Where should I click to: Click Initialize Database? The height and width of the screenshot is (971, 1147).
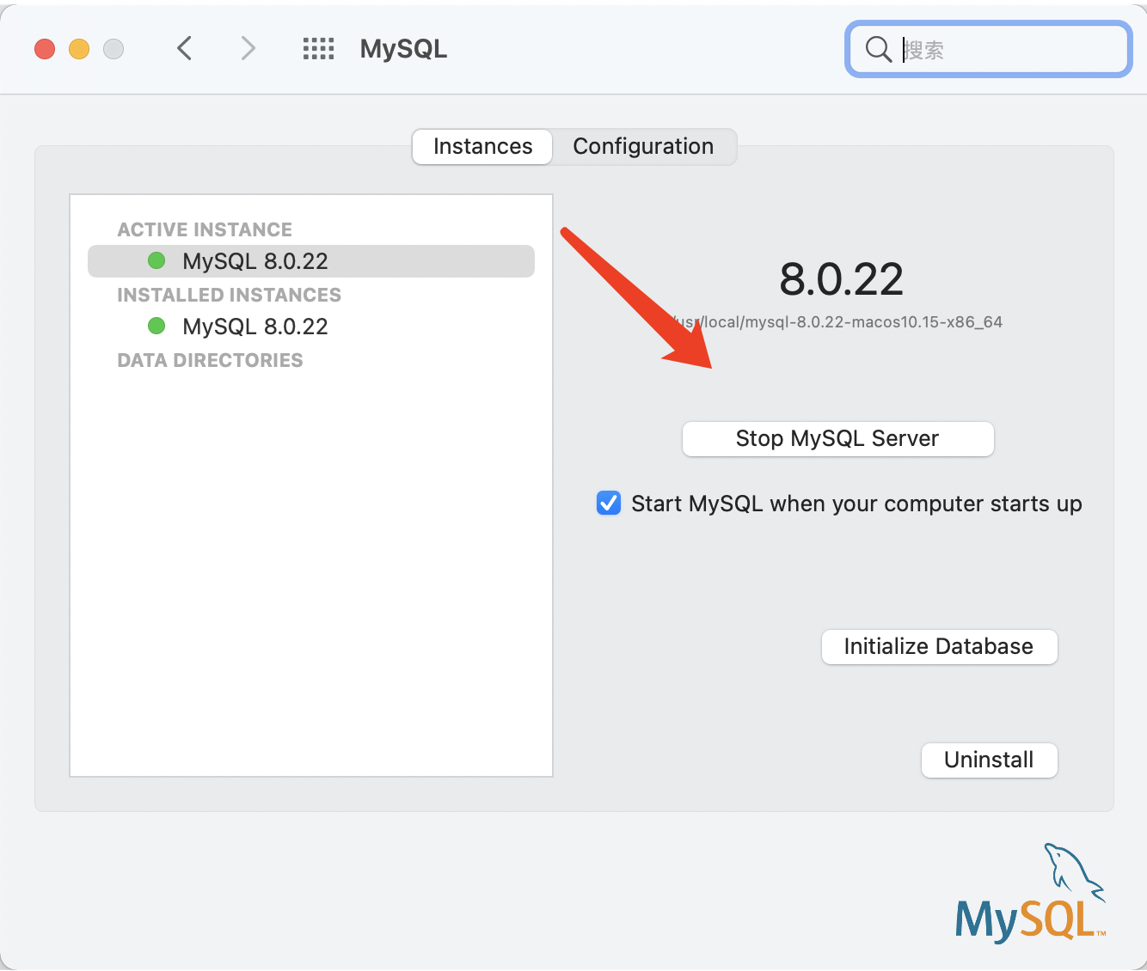[939, 646]
